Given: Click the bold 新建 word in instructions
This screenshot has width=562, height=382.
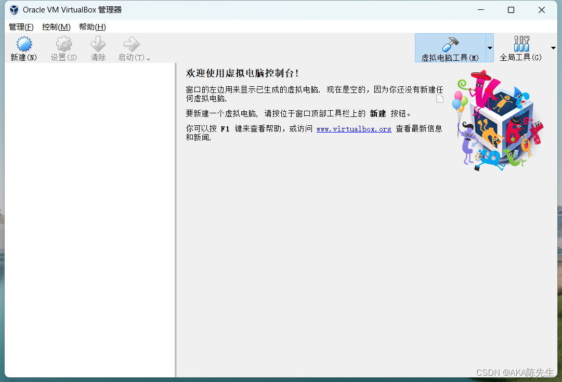Looking at the screenshot, I should (378, 114).
